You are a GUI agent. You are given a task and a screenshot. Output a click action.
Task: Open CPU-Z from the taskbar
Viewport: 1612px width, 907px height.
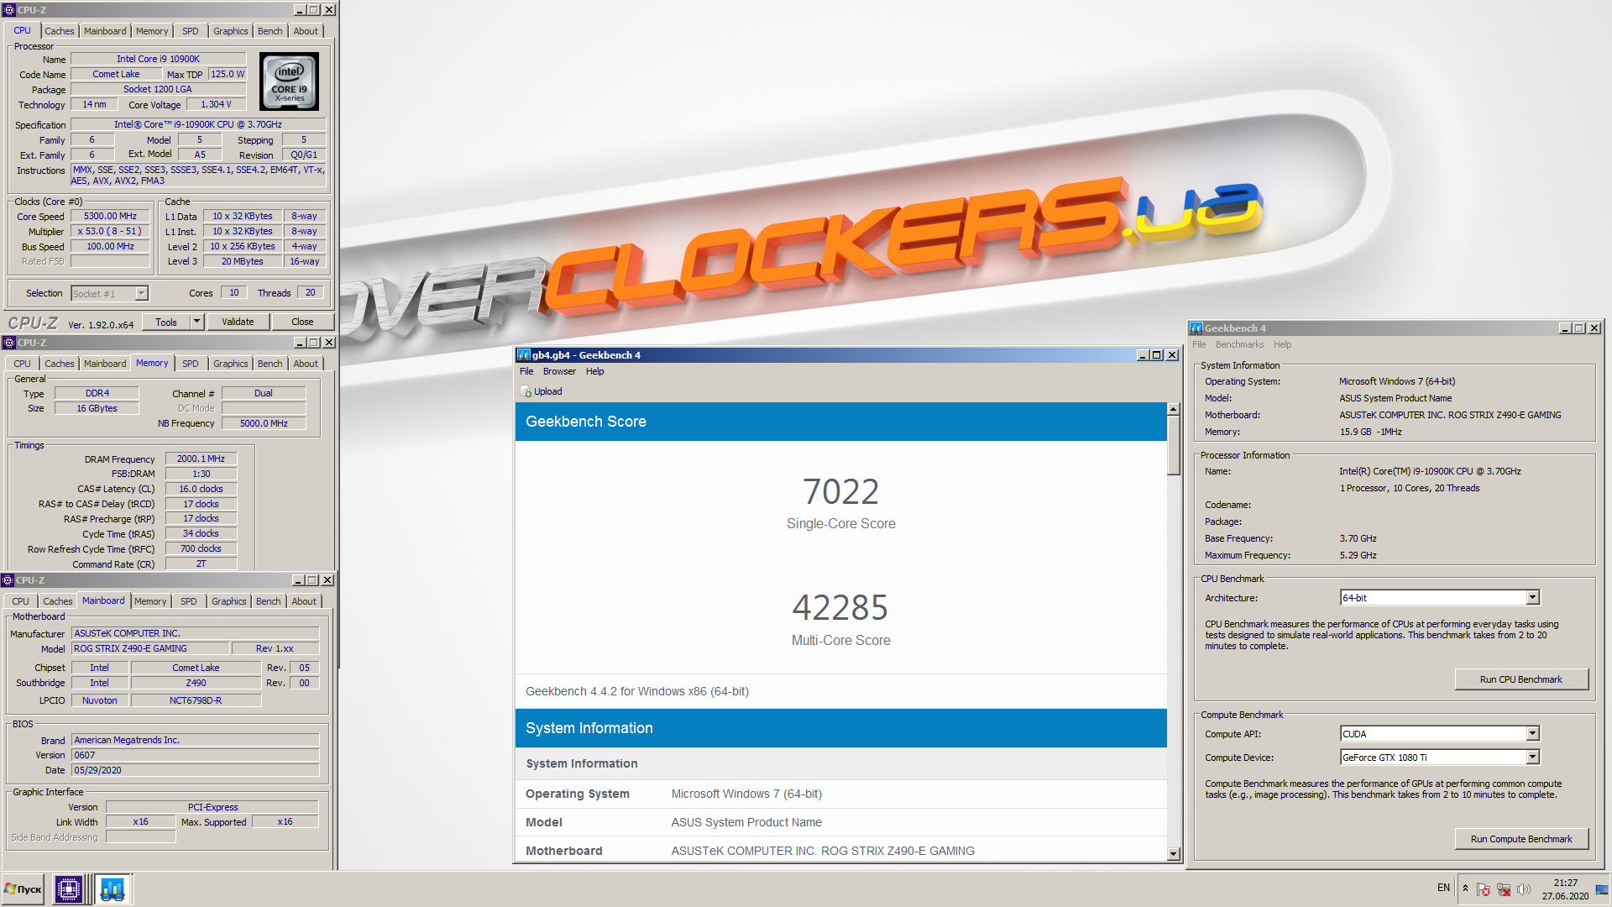pos(69,889)
